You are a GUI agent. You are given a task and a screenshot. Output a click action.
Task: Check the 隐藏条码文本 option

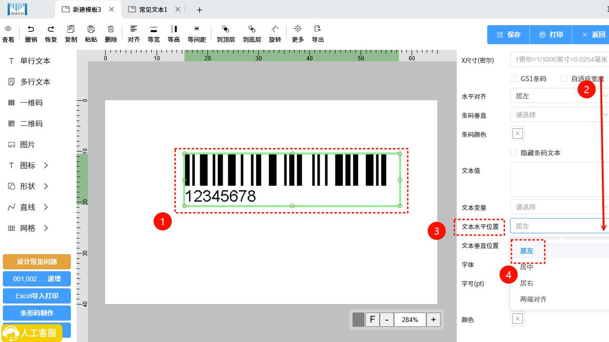pos(513,152)
